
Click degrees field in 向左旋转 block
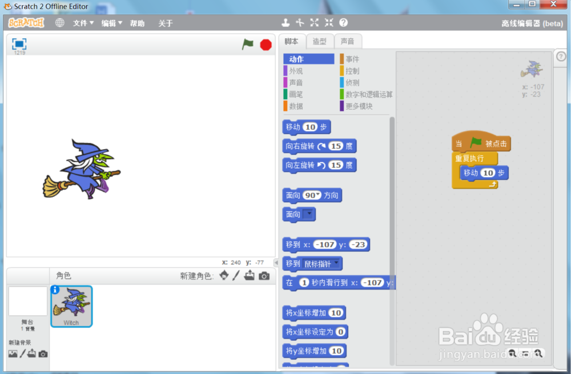pos(336,165)
